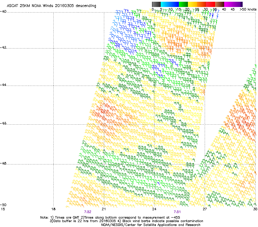Screen dimensions: 258x227
Task: Click the longitude label 30
Action: [x=255, y=209]
